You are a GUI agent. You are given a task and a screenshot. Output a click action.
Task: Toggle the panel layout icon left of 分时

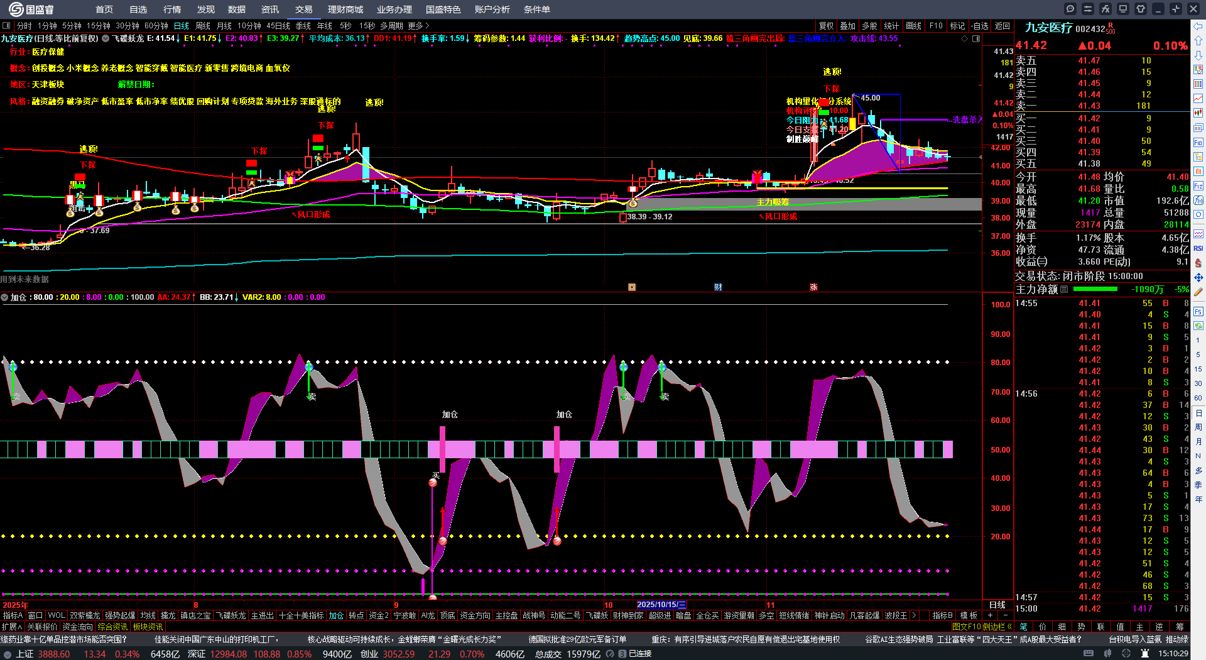6,26
